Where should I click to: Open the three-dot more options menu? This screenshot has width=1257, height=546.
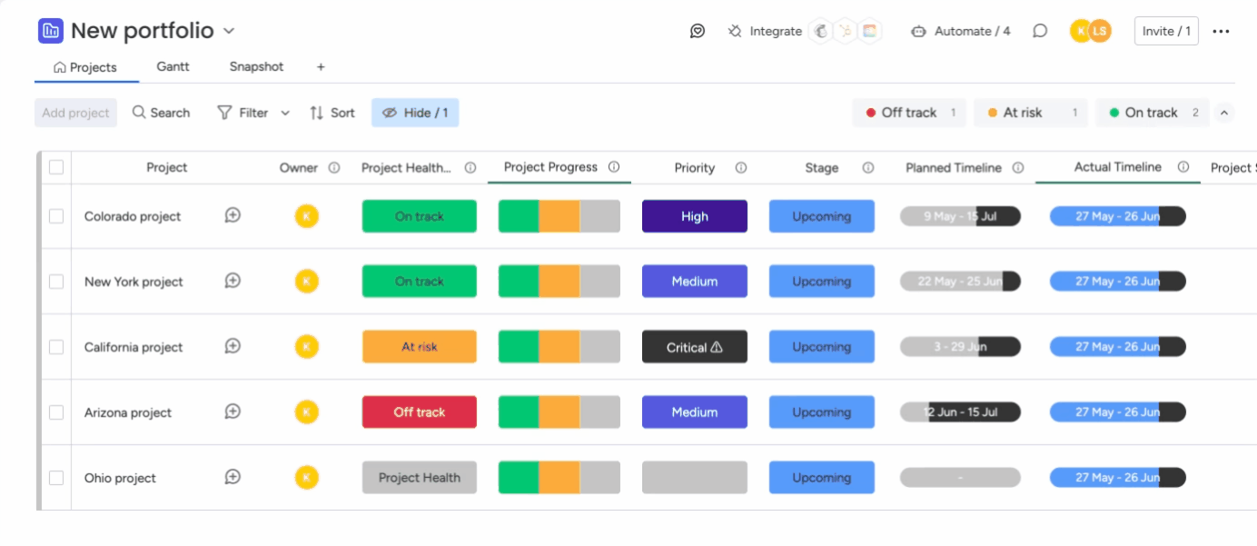point(1221,31)
